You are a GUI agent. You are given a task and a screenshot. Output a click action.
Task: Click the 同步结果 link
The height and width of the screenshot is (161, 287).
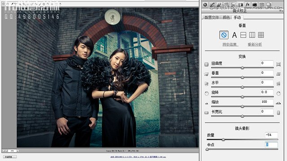tap(230, 44)
